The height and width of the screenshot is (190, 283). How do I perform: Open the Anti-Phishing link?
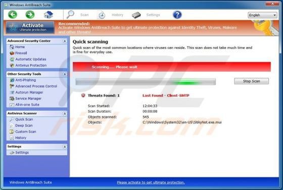coord(26,80)
